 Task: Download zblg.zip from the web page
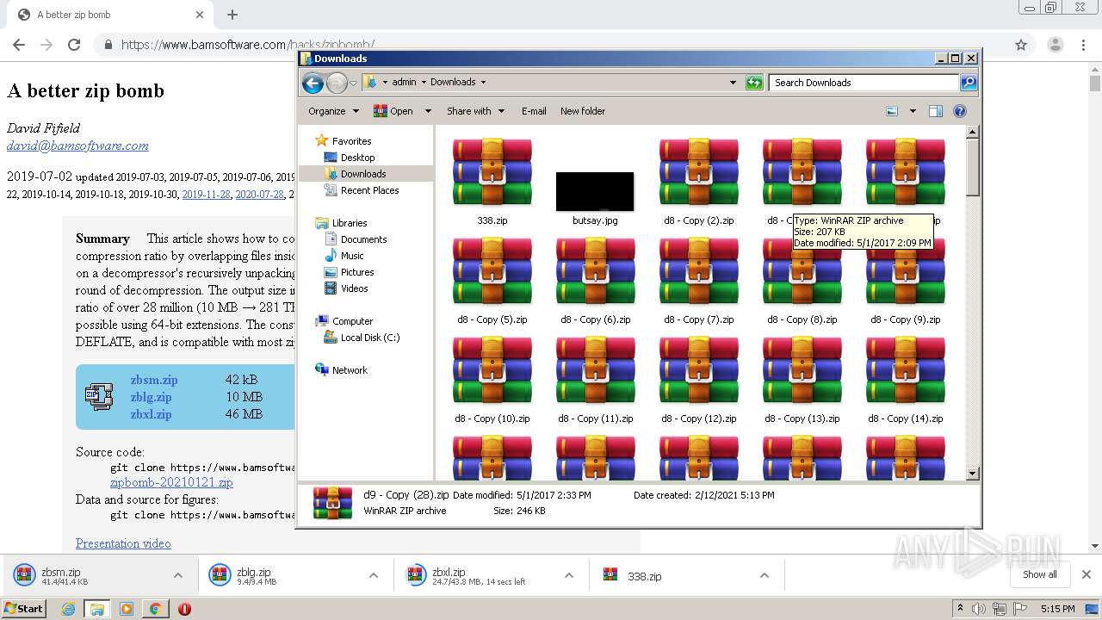[151, 397]
